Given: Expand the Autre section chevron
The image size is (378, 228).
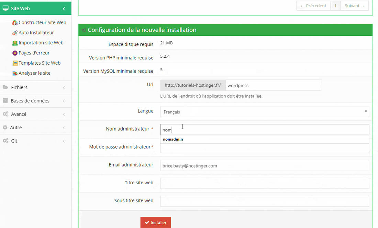Looking at the screenshot, I should pyautogui.click(x=64, y=128).
